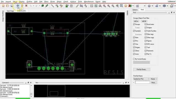Click the red X Delete tool

pos(26,6)
